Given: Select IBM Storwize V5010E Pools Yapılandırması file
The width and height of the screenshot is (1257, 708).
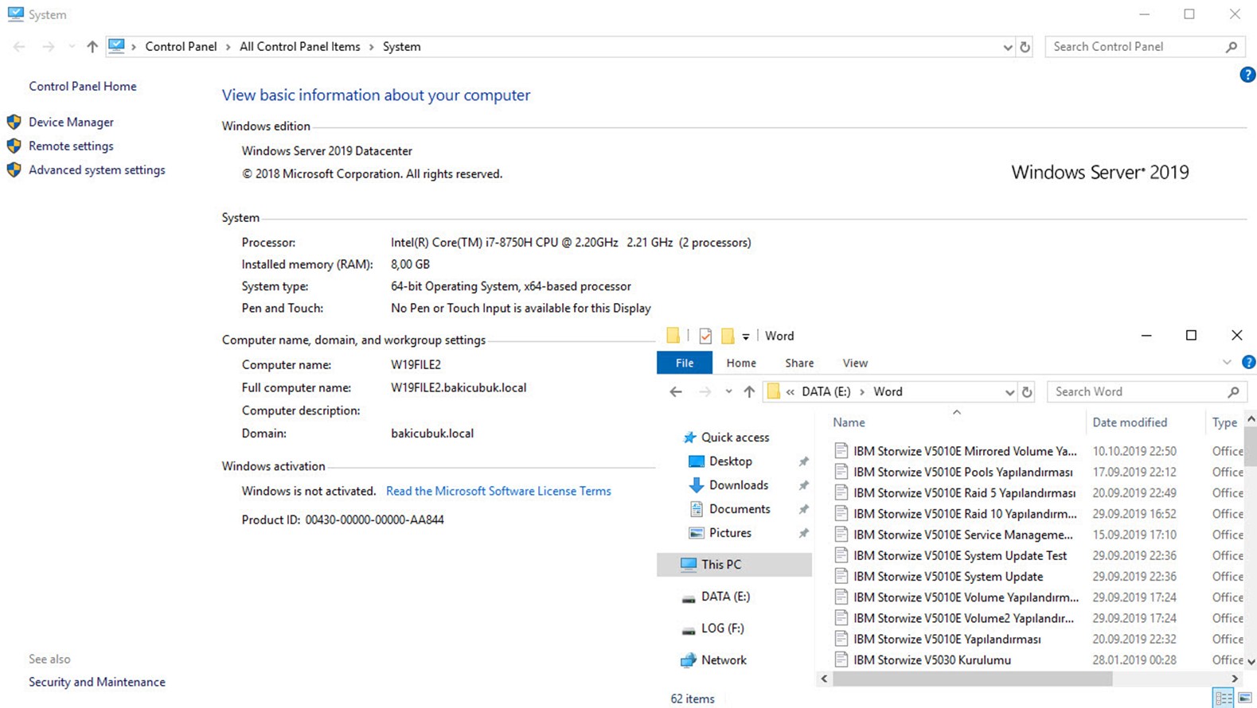Looking at the screenshot, I should coord(962,472).
